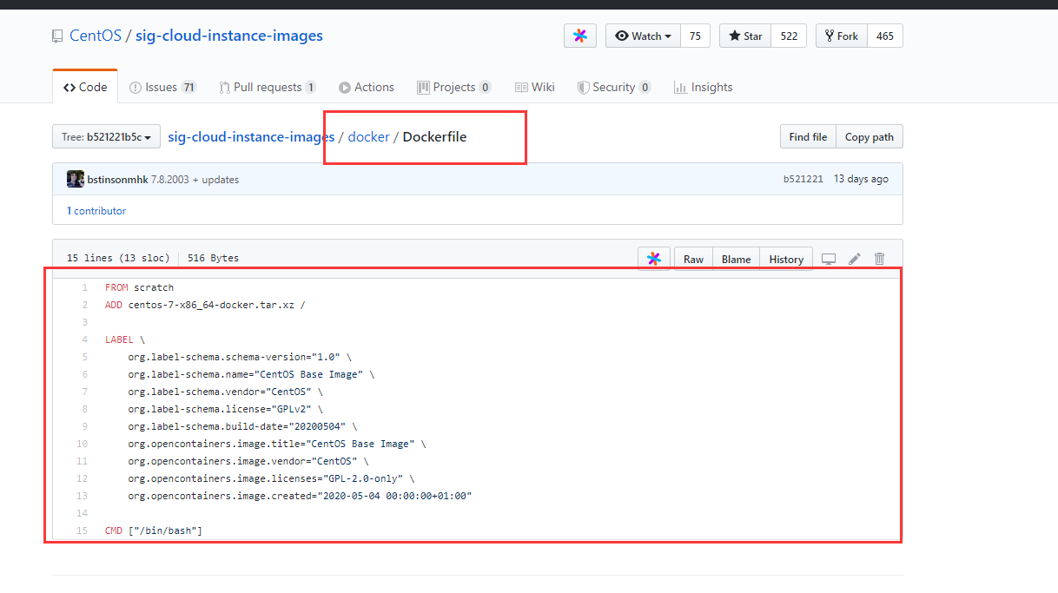Click the colorful extension icon near Watch
1058x593 pixels.
[580, 36]
